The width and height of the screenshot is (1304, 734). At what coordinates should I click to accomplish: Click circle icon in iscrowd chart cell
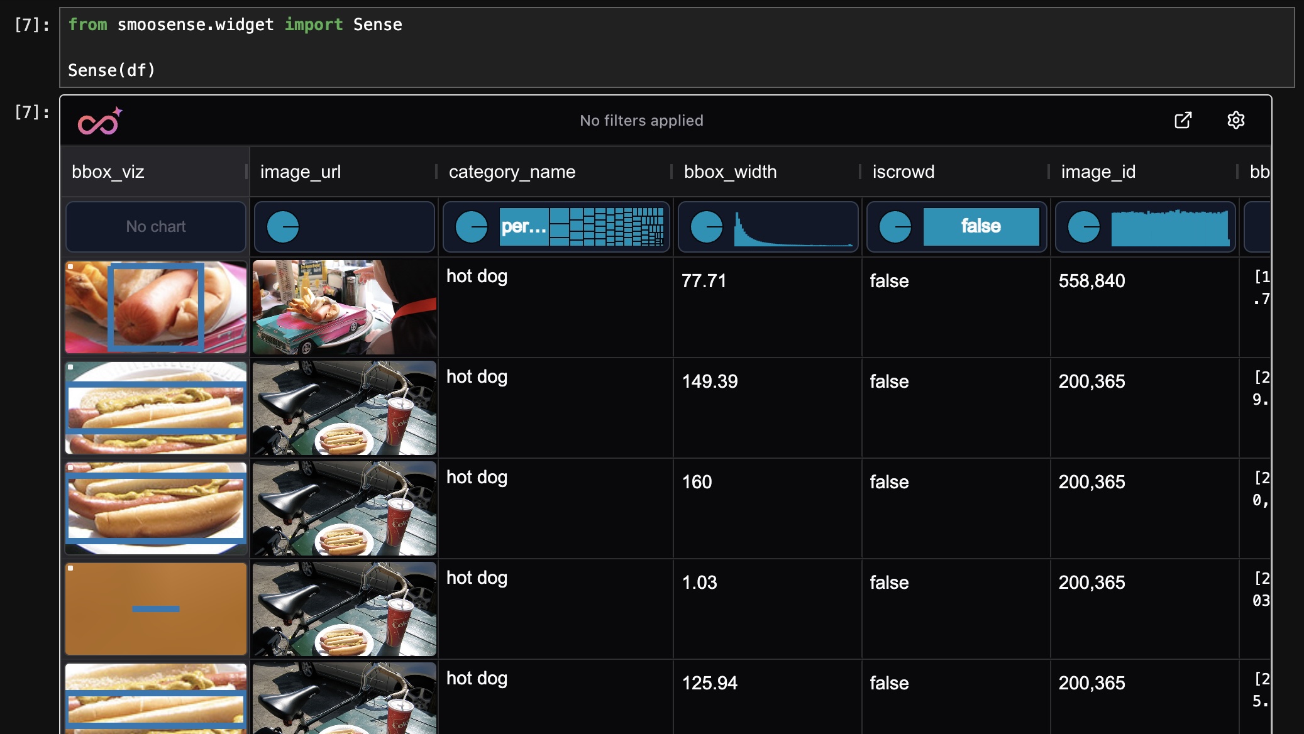click(x=895, y=227)
